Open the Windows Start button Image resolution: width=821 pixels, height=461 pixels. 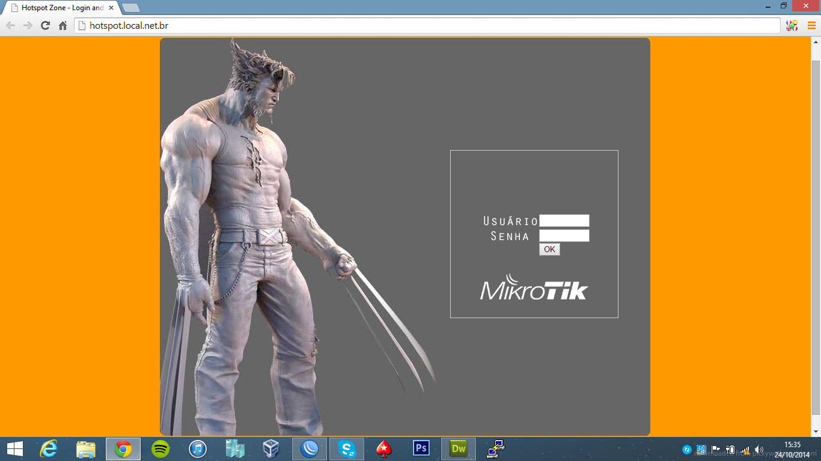point(14,449)
